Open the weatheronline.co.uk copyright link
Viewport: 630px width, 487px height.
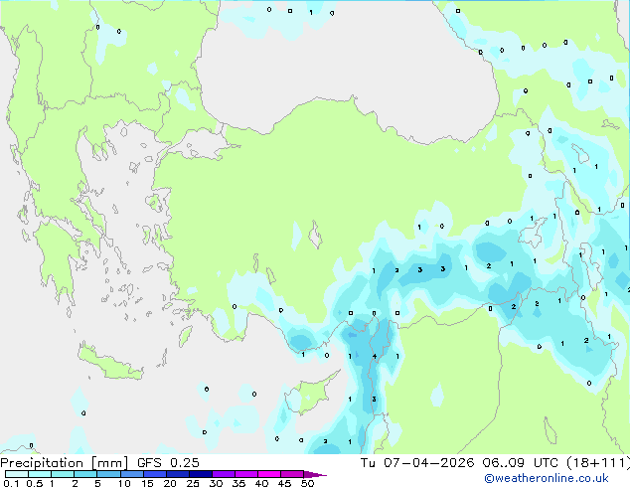[547, 478]
